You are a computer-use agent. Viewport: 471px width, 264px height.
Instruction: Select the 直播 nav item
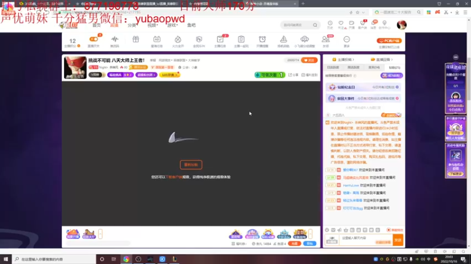114,25
